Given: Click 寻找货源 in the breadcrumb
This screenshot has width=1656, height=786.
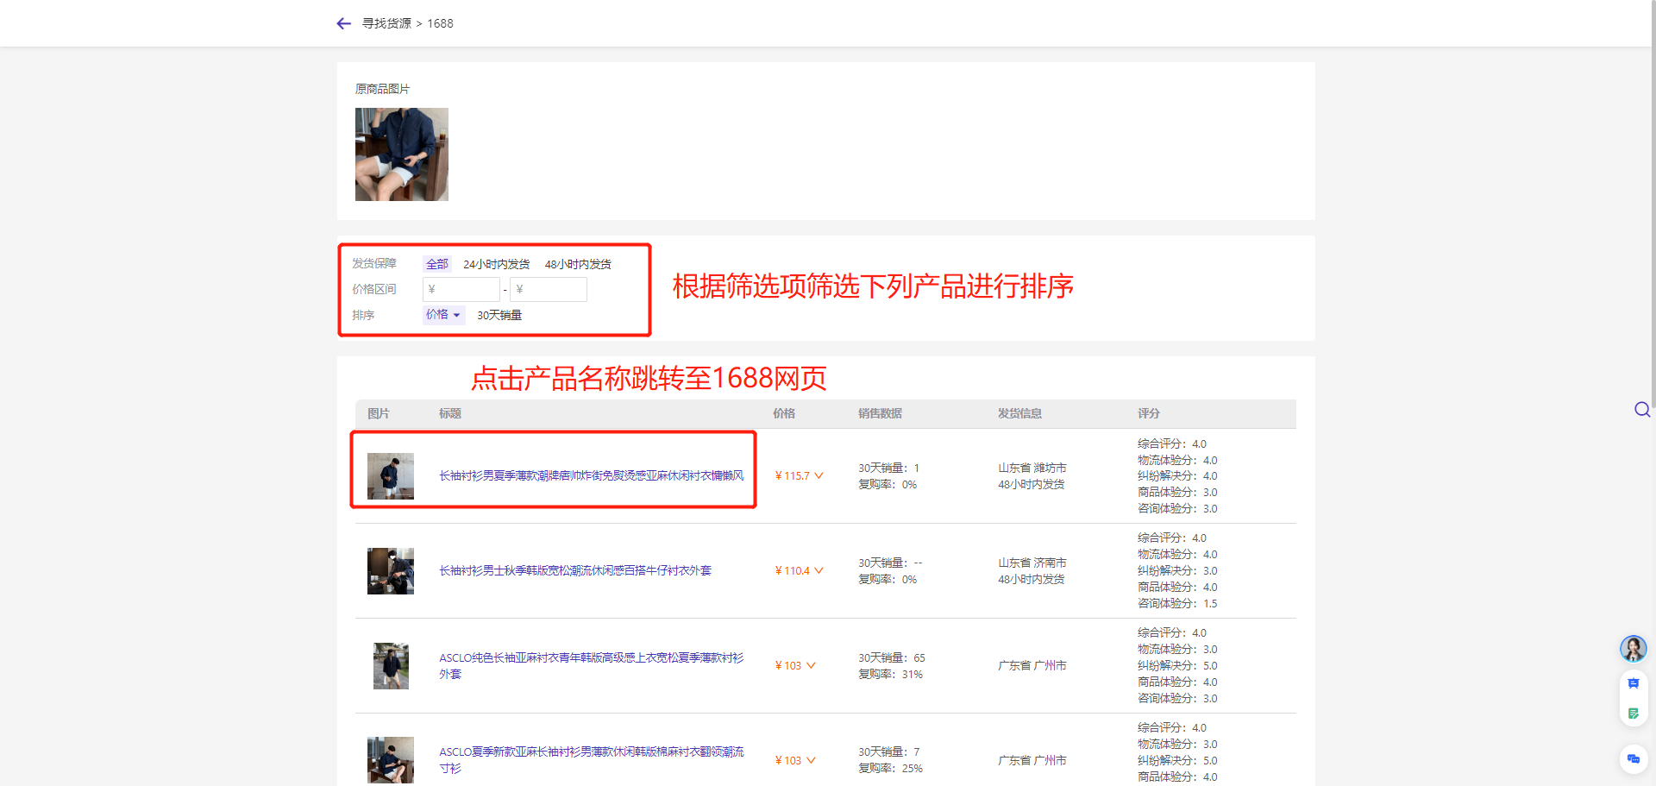Looking at the screenshot, I should pos(386,23).
